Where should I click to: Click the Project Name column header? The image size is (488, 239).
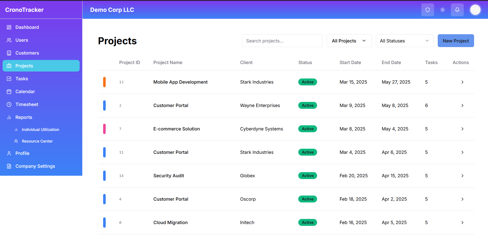click(x=168, y=63)
